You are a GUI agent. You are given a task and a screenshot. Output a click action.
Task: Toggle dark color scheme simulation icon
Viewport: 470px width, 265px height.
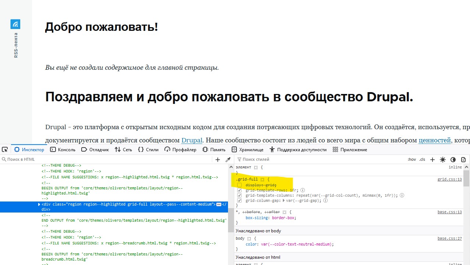(x=453, y=160)
